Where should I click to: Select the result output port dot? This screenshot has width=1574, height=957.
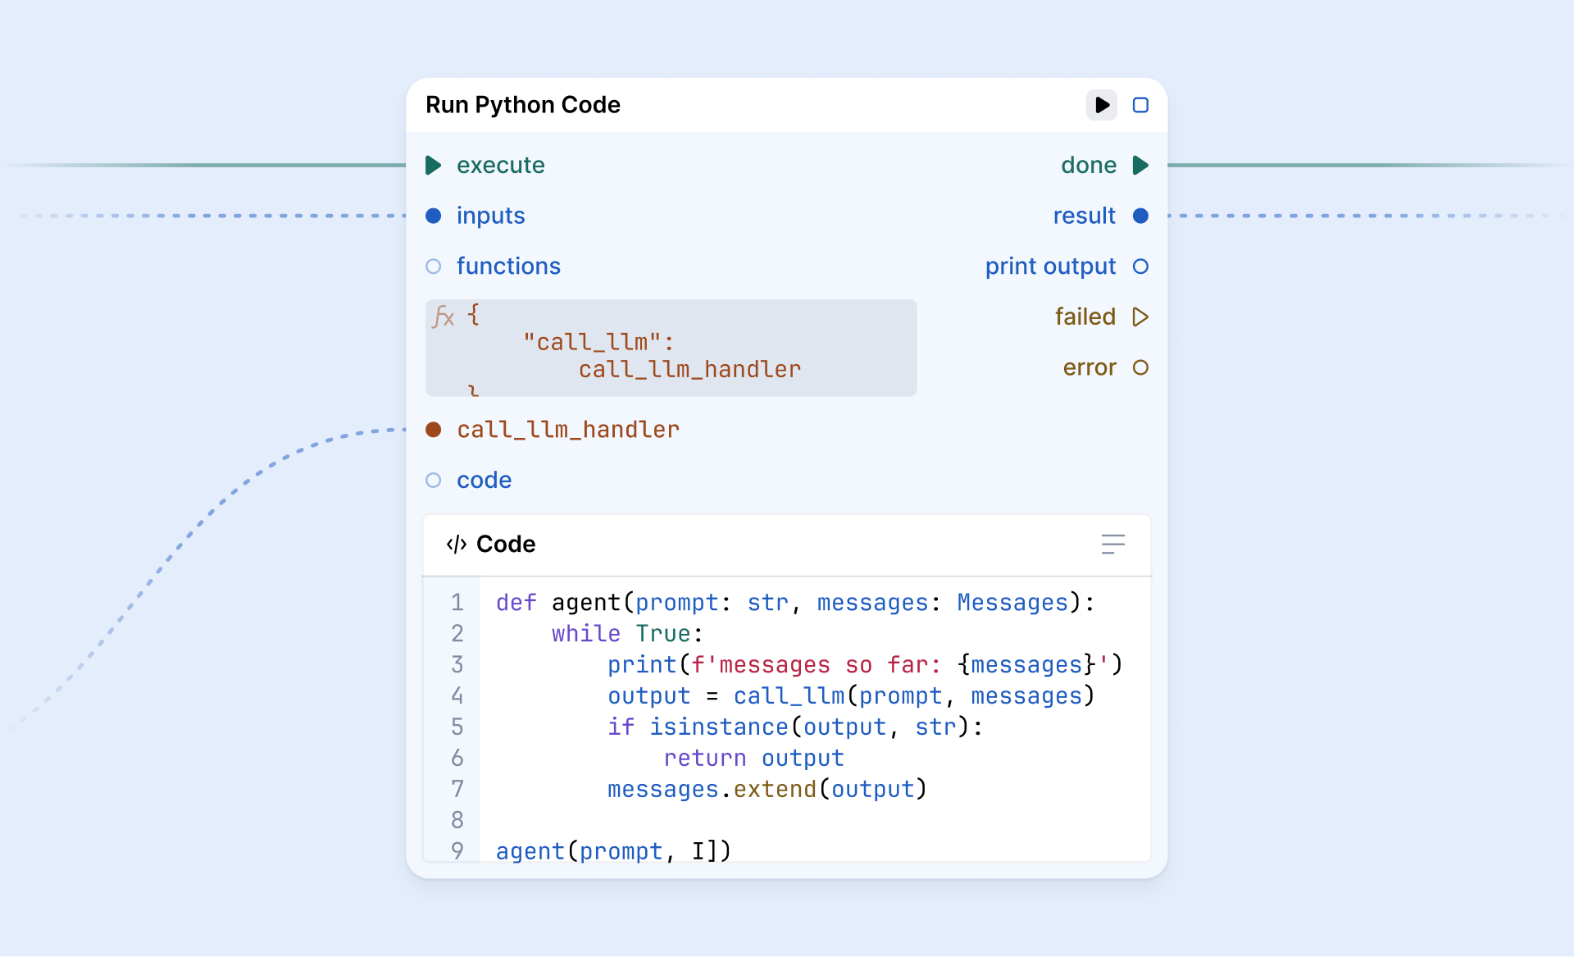click(1140, 216)
